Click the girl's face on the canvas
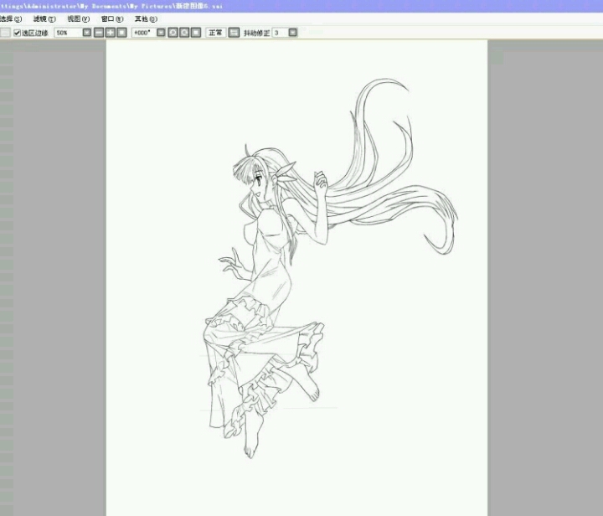 tap(262, 184)
